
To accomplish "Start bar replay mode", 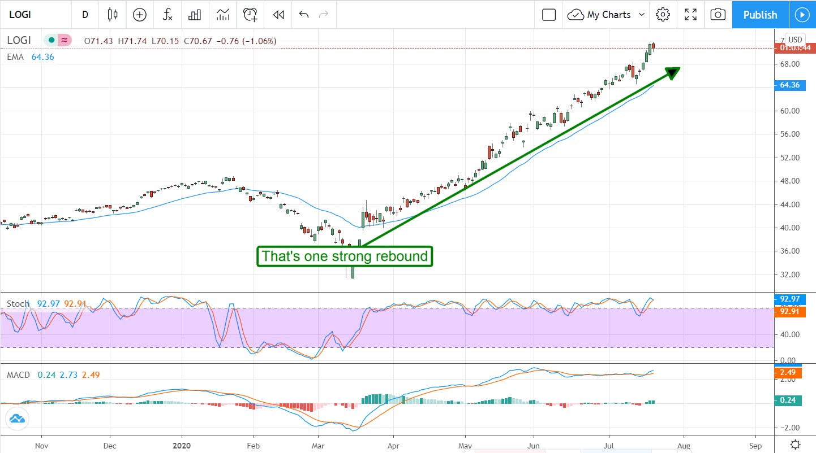I will [278, 15].
